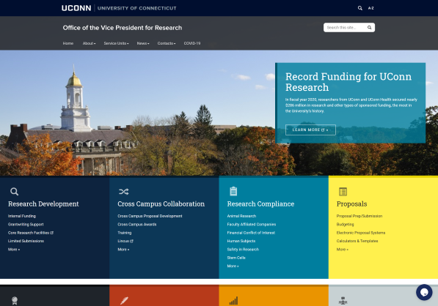Expand the Service Units dropdown menu

[116, 43]
